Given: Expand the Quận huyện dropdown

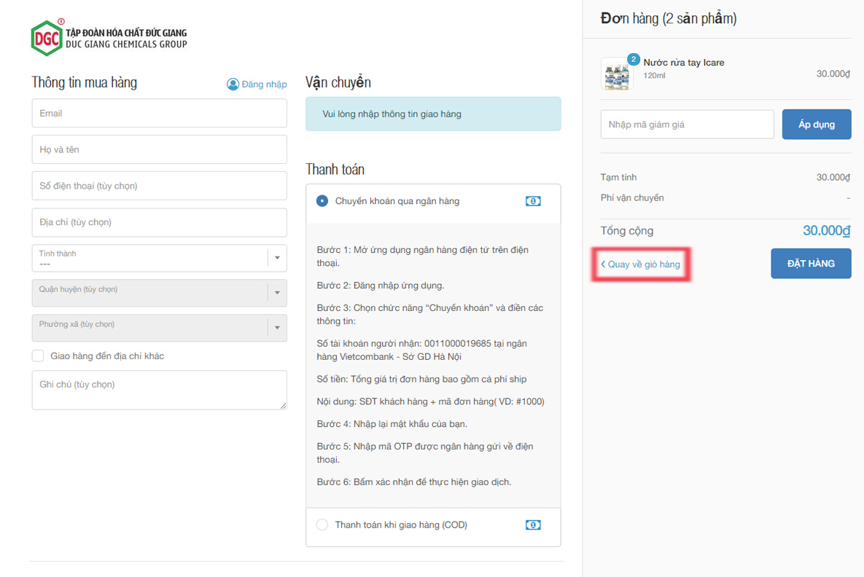Looking at the screenshot, I should [159, 293].
